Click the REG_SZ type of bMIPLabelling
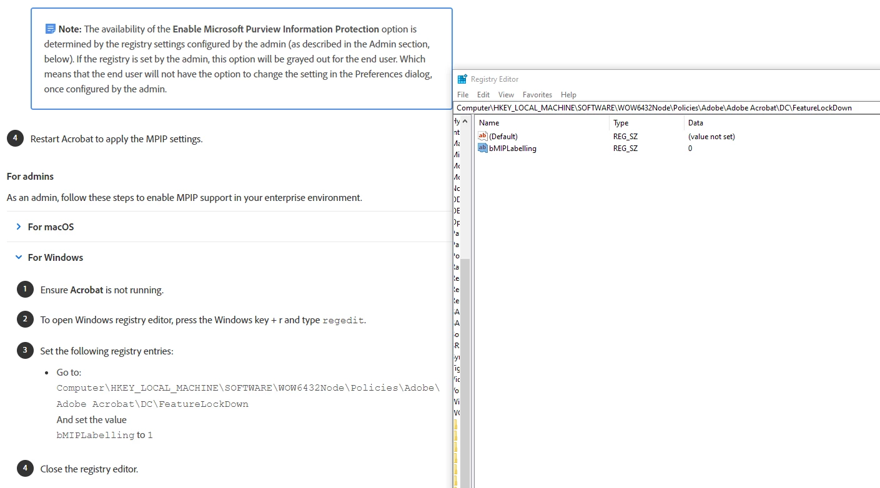This screenshot has width=880, height=488. click(625, 149)
